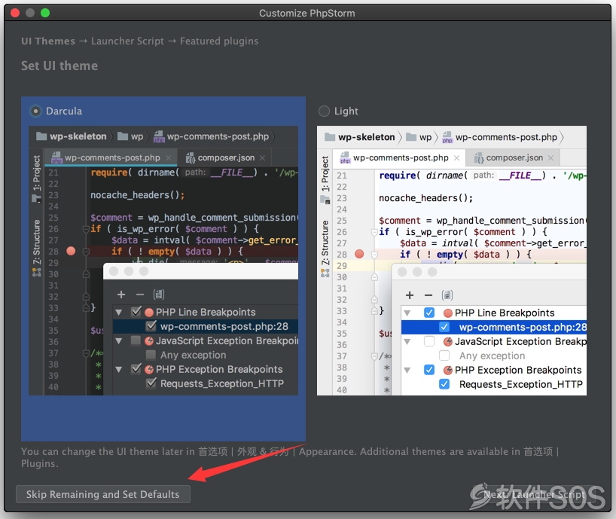Toggle wp-comments-post.php:28 checkbox in Darcula preview
The width and height of the screenshot is (616, 519).
click(151, 326)
